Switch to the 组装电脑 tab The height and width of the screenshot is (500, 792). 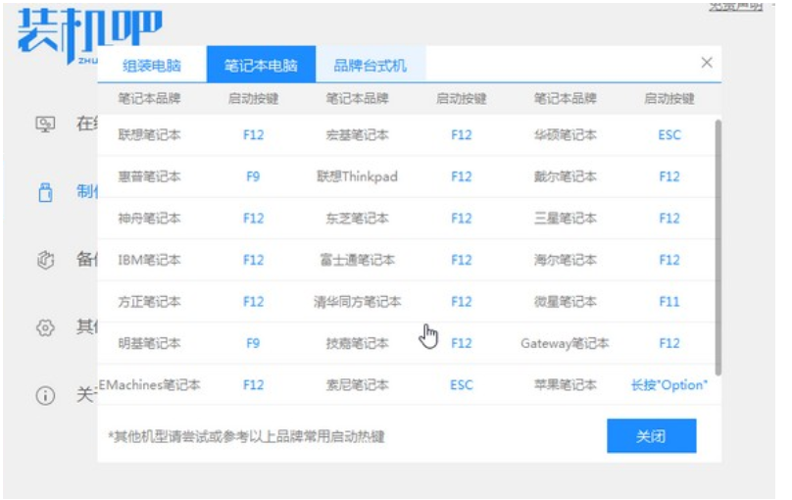coord(151,66)
